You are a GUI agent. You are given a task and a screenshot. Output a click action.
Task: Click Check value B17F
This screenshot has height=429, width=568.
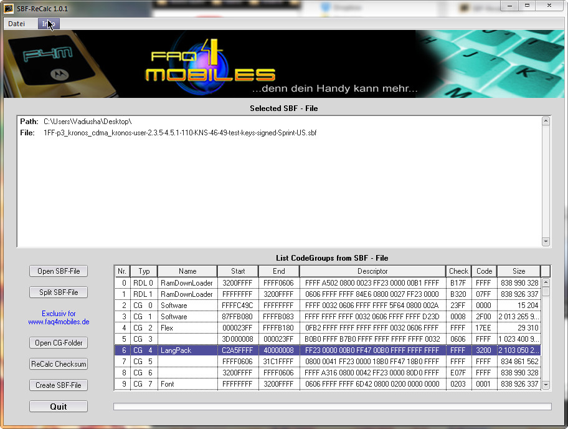(458, 283)
